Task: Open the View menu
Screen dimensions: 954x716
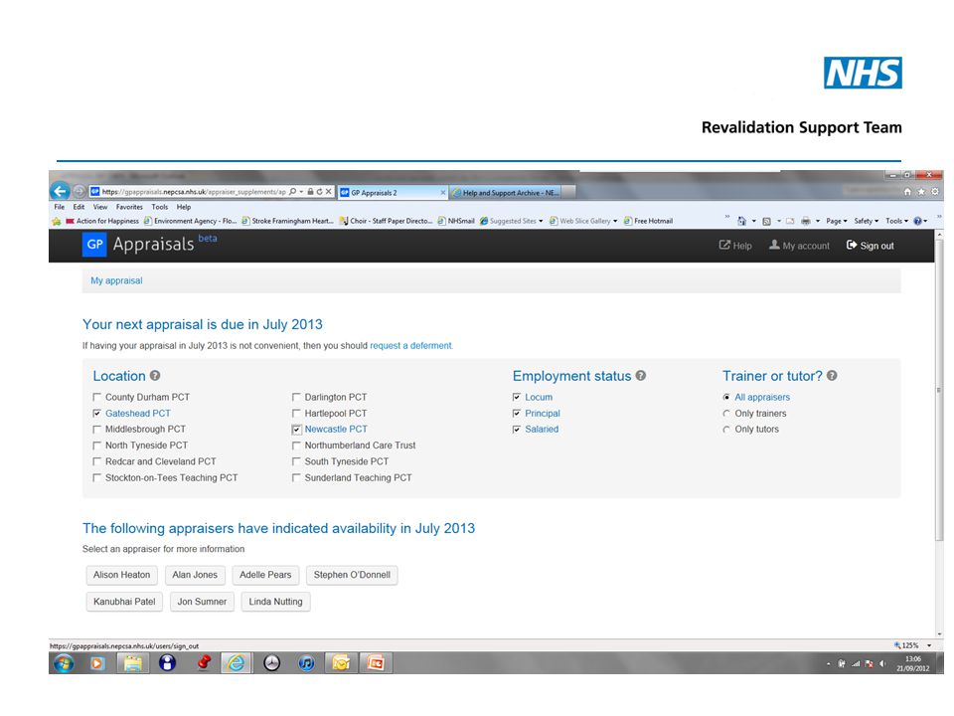Action: (100, 207)
